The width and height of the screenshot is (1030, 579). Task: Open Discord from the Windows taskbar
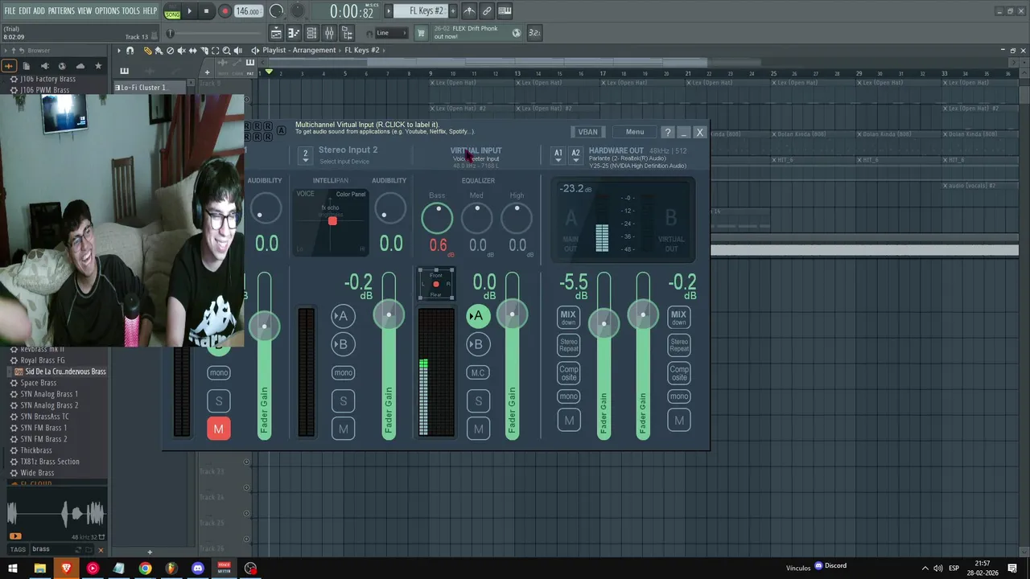click(198, 569)
